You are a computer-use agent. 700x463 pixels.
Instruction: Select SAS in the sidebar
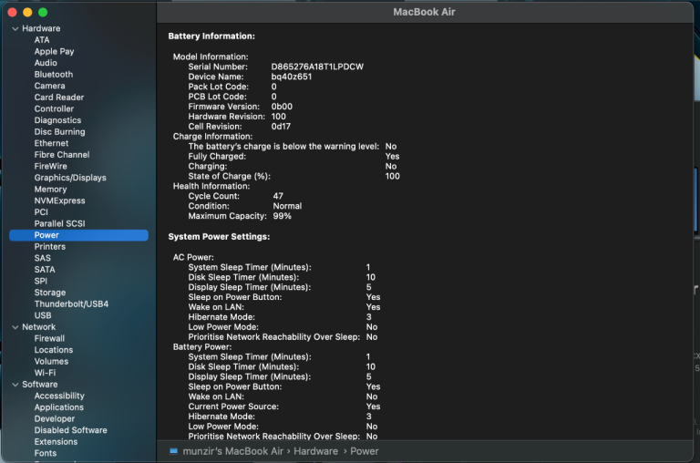coord(43,258)
